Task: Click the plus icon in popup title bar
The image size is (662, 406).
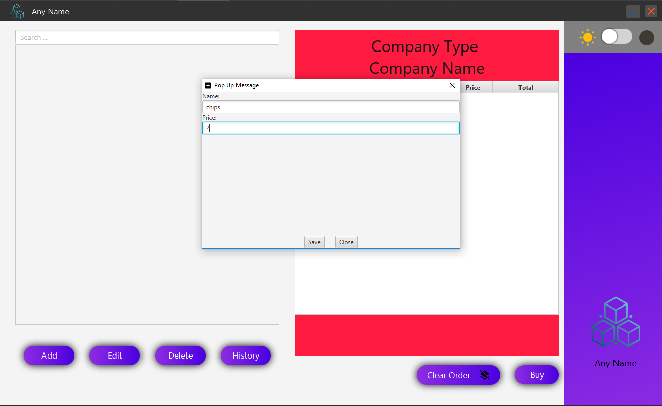Action: (207, 85)
